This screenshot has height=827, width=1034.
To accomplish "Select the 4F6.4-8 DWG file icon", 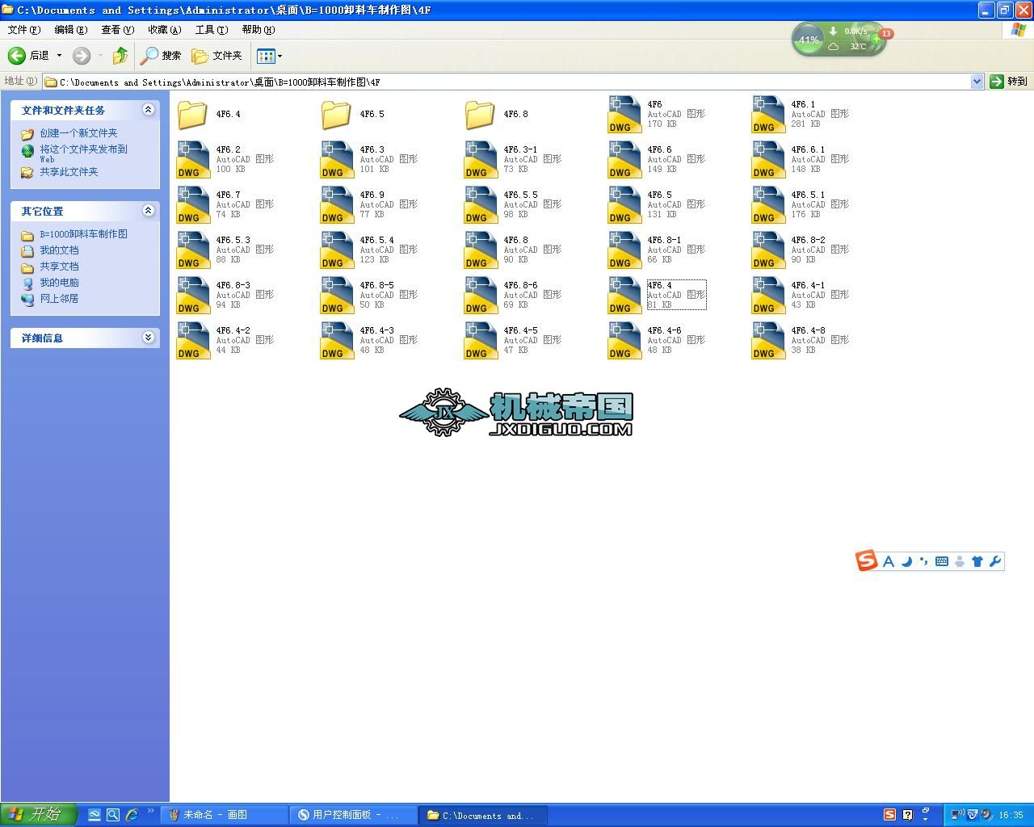I will [x=768, y=341].
